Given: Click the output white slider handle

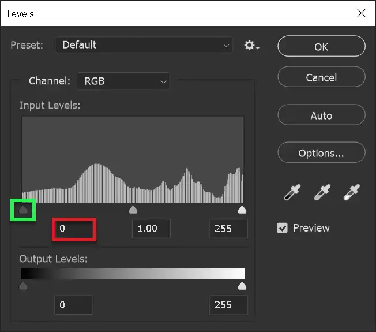Looking at the screenshot, I should [x=242, y=286].
